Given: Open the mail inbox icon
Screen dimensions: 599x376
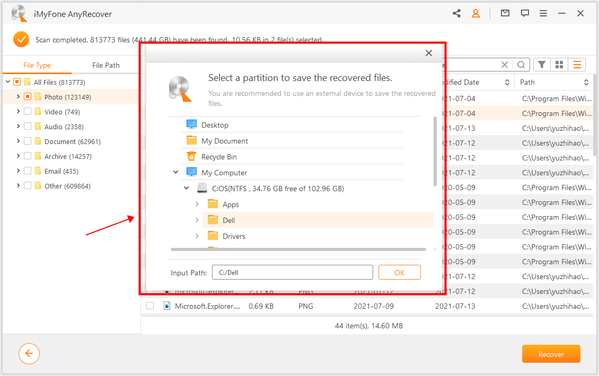Looking at the screenshot, I should [x=504, y=13].
